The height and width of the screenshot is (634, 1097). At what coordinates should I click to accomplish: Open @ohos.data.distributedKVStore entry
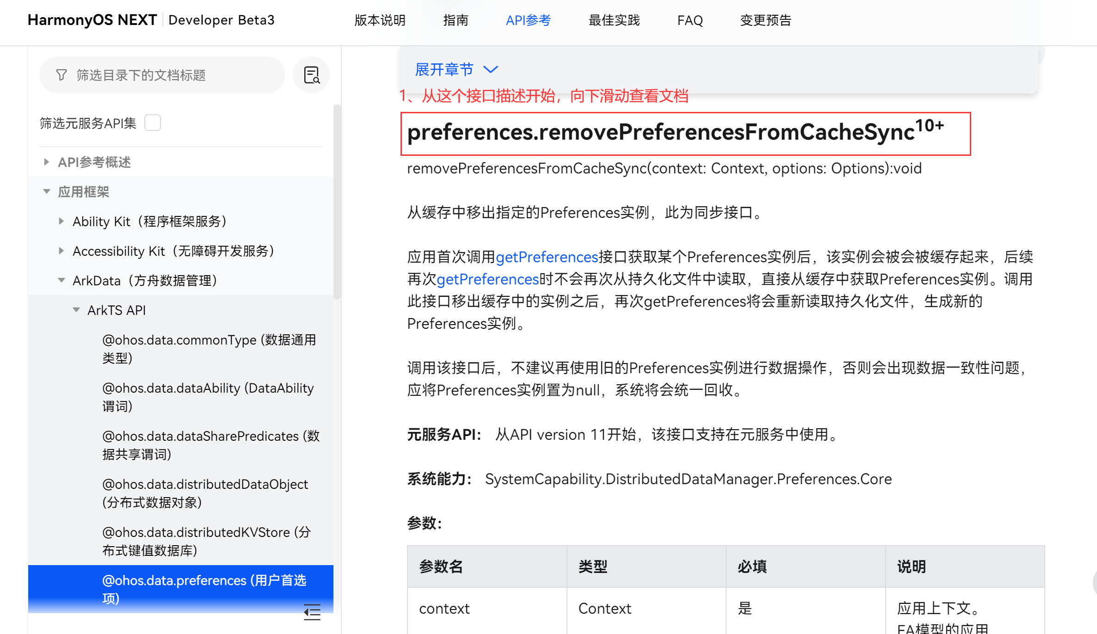(x=207, y=541)
